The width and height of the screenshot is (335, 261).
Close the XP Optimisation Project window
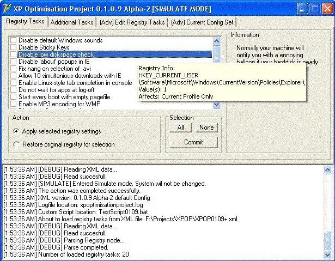click(327, 9)
